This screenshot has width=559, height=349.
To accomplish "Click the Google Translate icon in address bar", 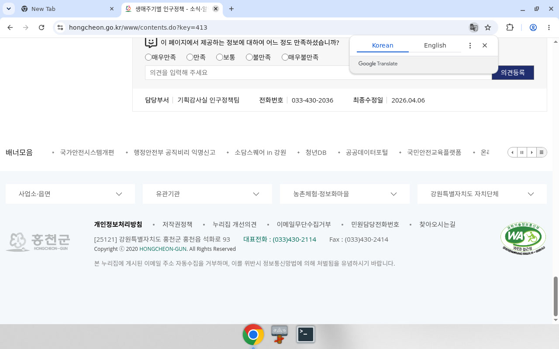I will click(x=473, y=27).
